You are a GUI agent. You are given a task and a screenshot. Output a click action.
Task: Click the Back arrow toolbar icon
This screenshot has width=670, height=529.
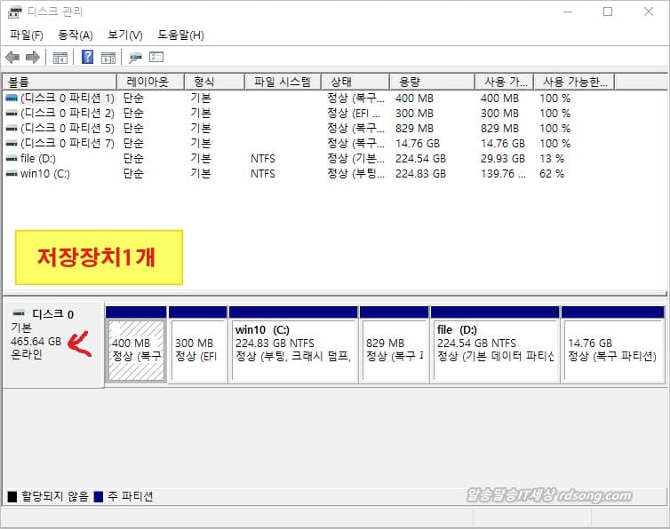coord(12,58)
